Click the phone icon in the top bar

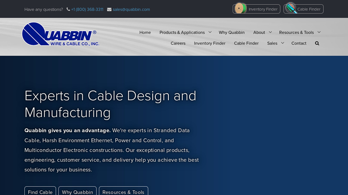tap(68, 9)
